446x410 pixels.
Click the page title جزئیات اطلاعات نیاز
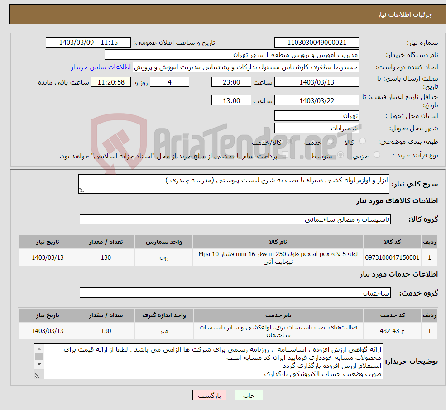404,14
